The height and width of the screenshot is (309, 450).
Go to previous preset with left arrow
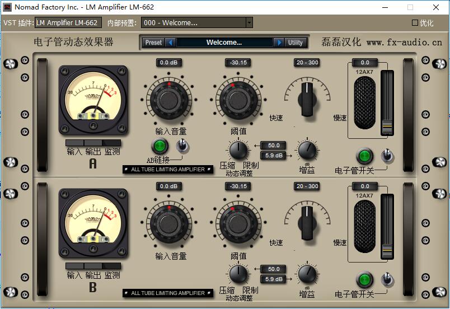tap(171, 43)
